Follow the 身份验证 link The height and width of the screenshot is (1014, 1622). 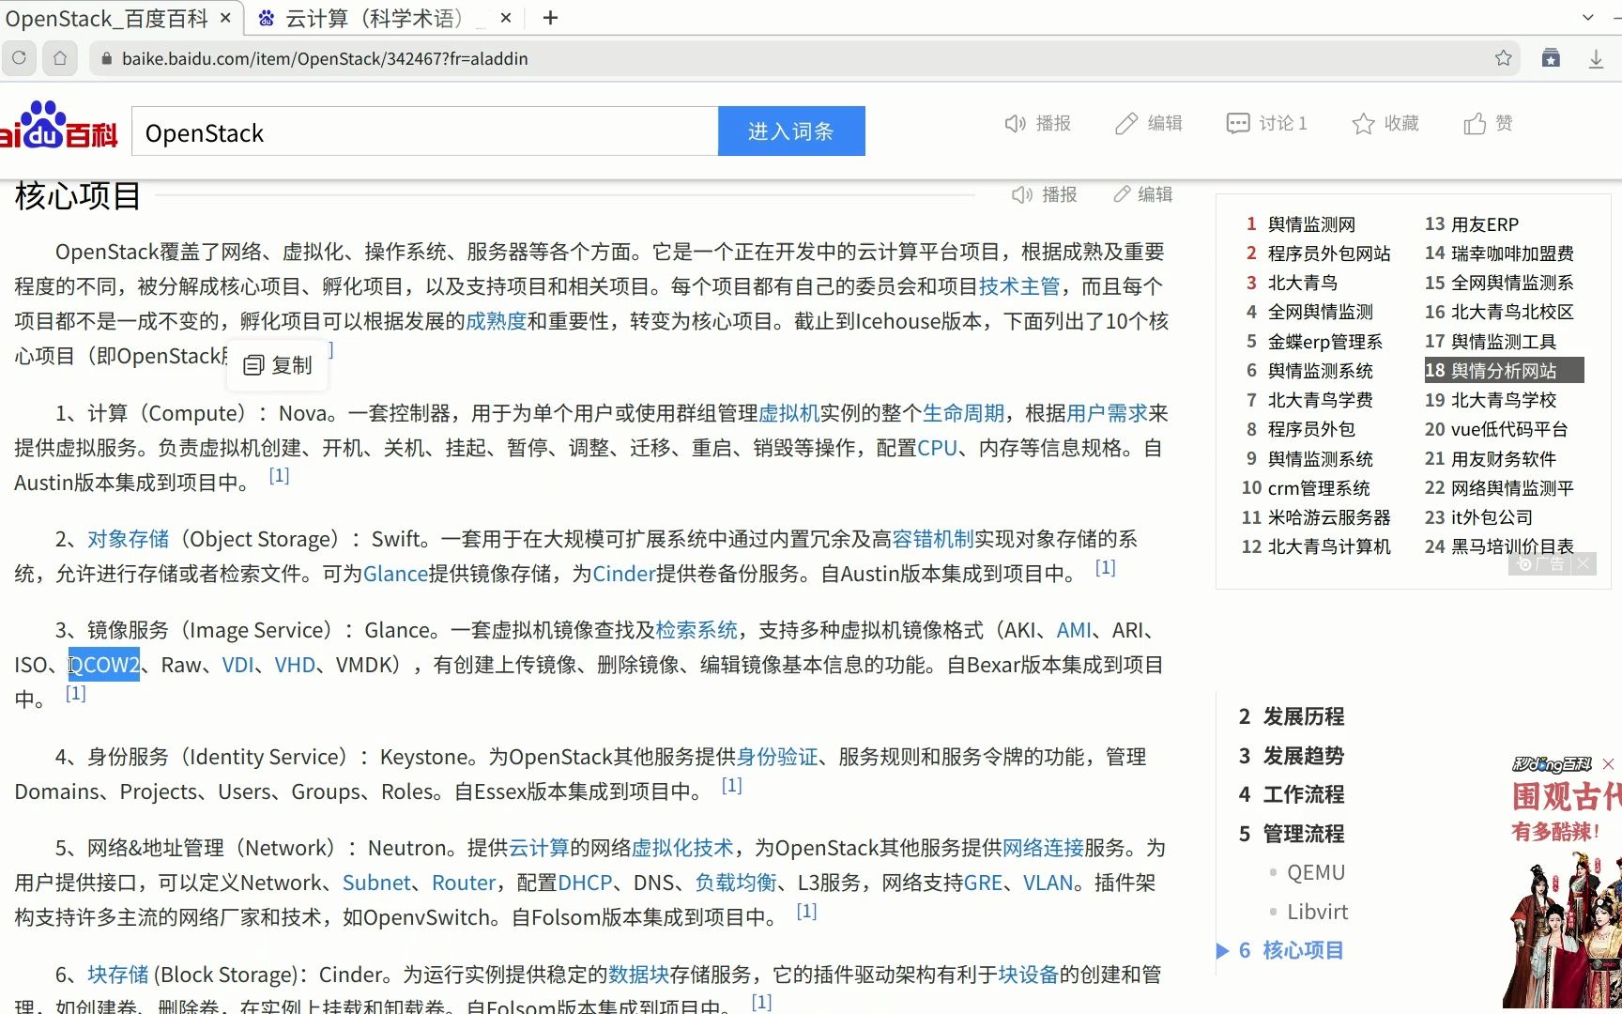[x=777, y=757]
